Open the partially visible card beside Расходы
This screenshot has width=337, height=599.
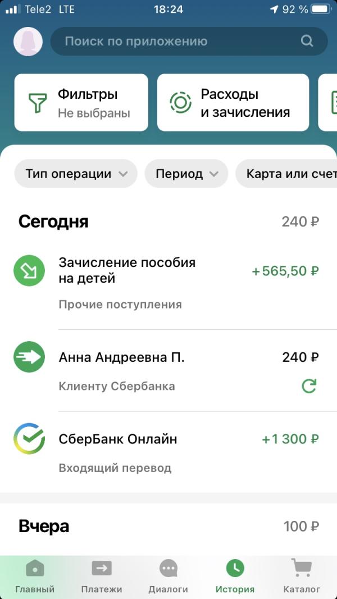[328, 102]
